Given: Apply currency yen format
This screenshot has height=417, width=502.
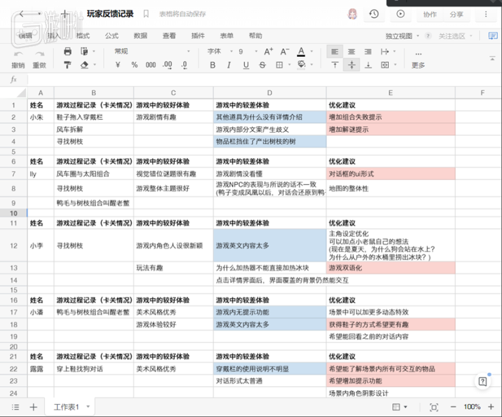Looking at the screenshot, I should click(x=118, y=65).
